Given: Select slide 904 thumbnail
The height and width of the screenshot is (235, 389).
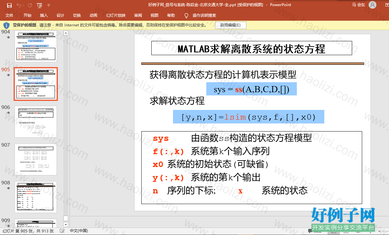Looking at the screenshot, I should point(36,46).
